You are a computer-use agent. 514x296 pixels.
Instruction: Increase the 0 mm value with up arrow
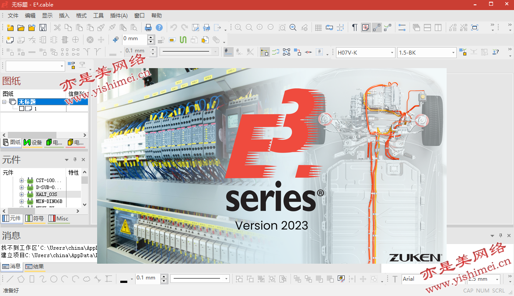coord(151,38)
